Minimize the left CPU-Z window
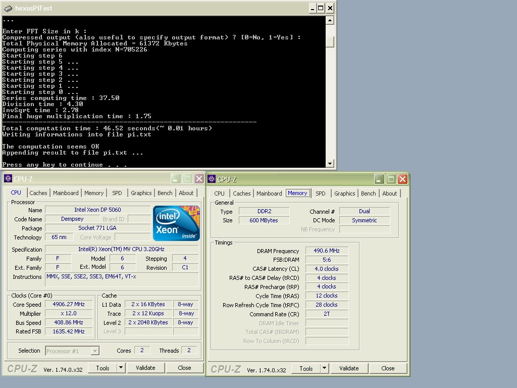Image resolution: width=517 pixels, height=388 pixels. tap(176, 179)
